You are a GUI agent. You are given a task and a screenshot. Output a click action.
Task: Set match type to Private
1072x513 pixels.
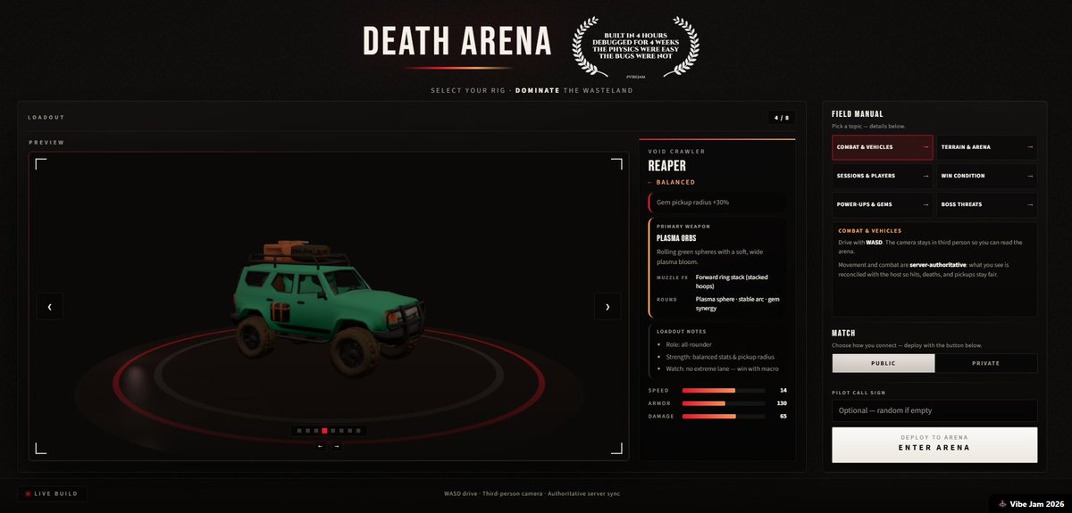click(x=986, y=363)
